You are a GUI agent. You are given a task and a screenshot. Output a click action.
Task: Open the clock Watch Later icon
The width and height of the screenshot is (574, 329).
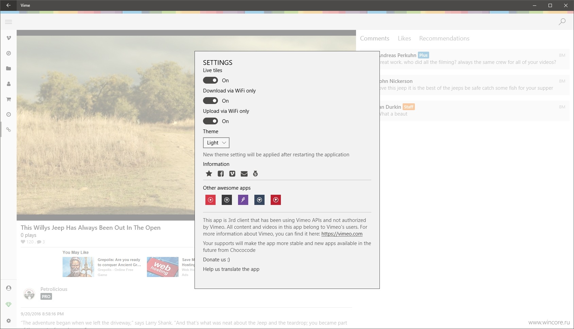[x=9, y=114]
